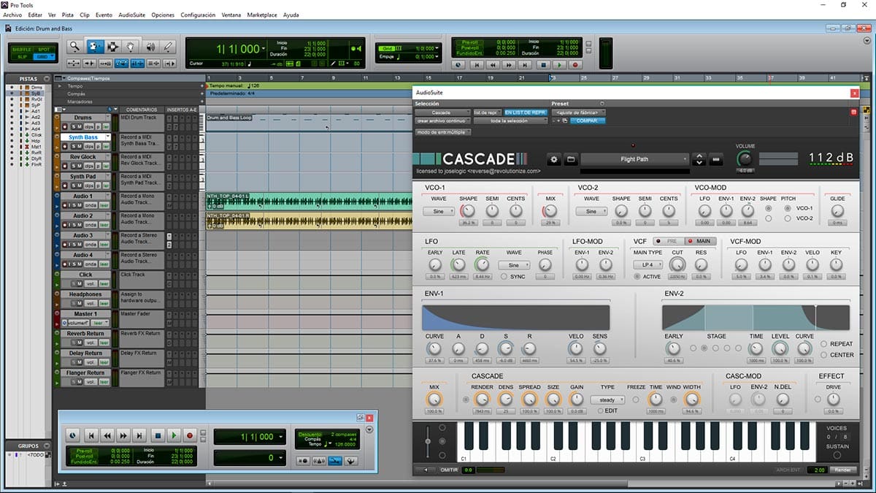Viewport: 876px width, 493px height.
Task: Select the Grabber hand tool
Action: (x=131, y=47)
